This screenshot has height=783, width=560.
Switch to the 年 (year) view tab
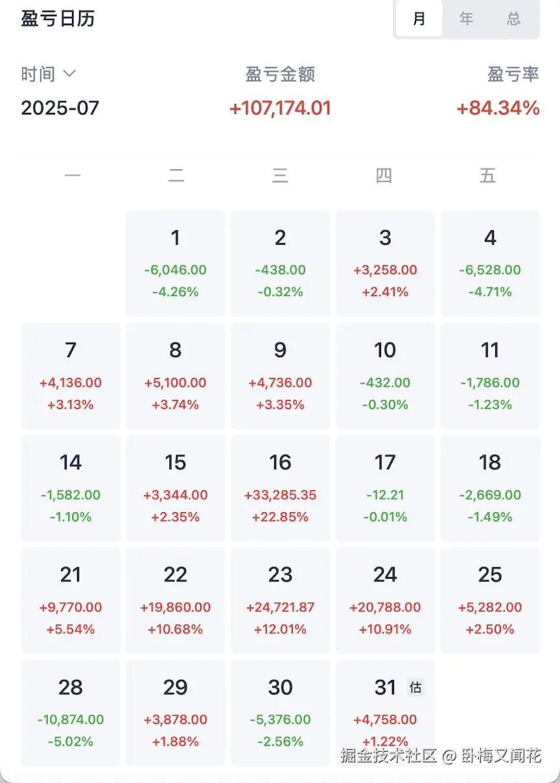tap(467, 19)
